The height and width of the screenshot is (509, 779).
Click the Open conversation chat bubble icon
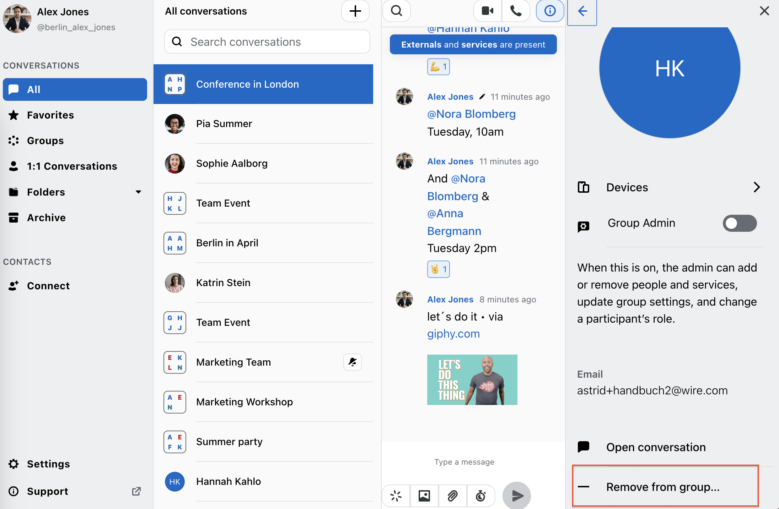[584, 447]
